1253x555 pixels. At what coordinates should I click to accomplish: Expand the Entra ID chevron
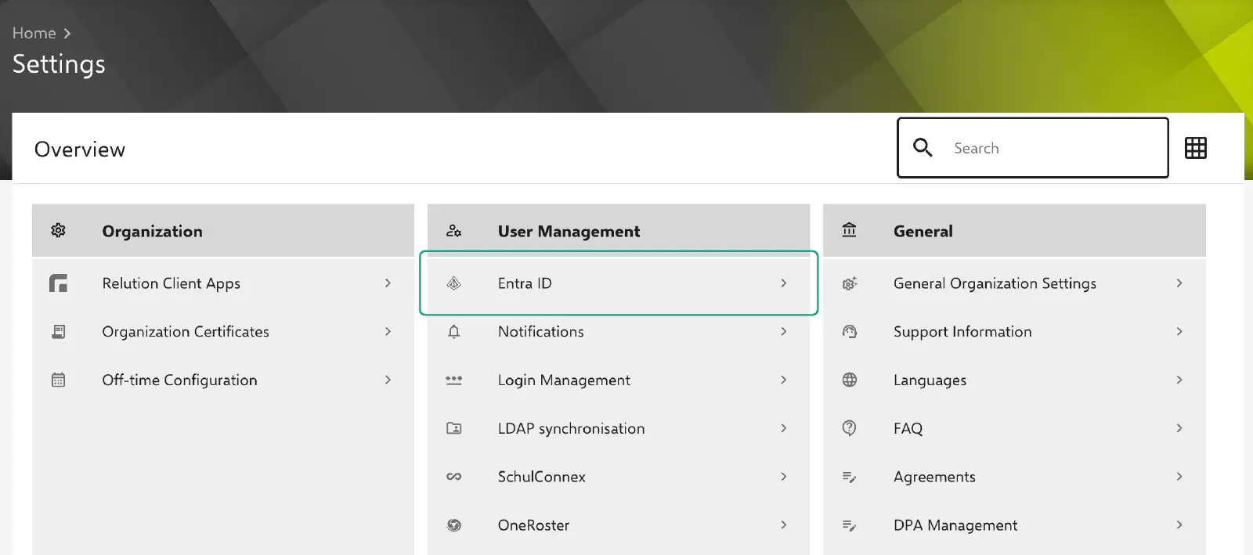coord(784,283)
